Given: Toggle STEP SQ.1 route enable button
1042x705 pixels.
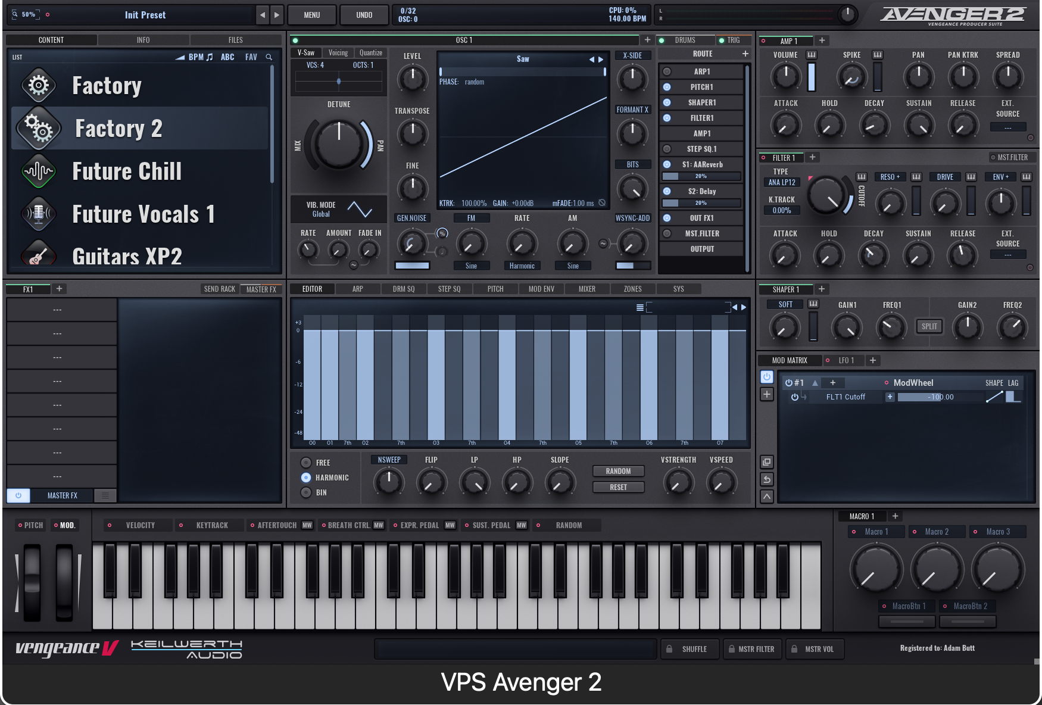Looking at the screenshot, I should coord(667,149).
